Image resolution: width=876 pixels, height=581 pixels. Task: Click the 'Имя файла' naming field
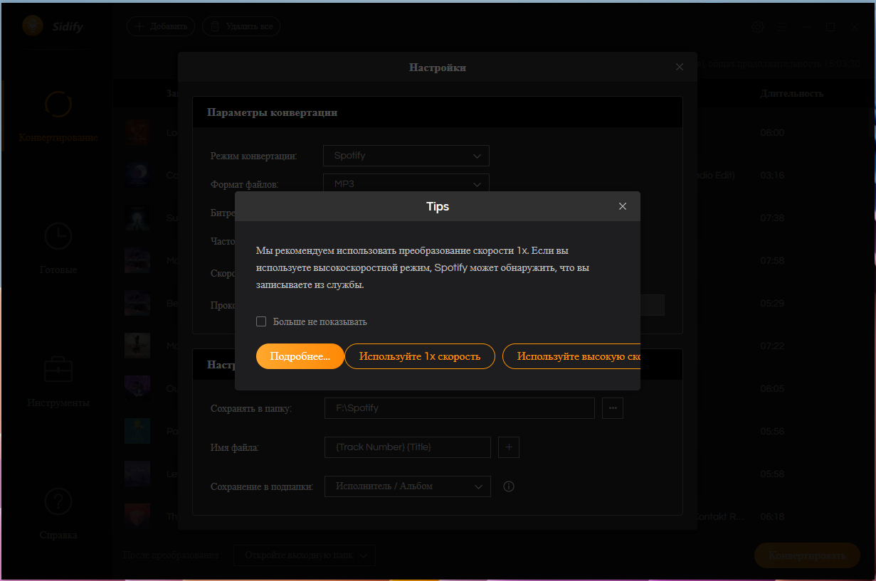(408, 447)
